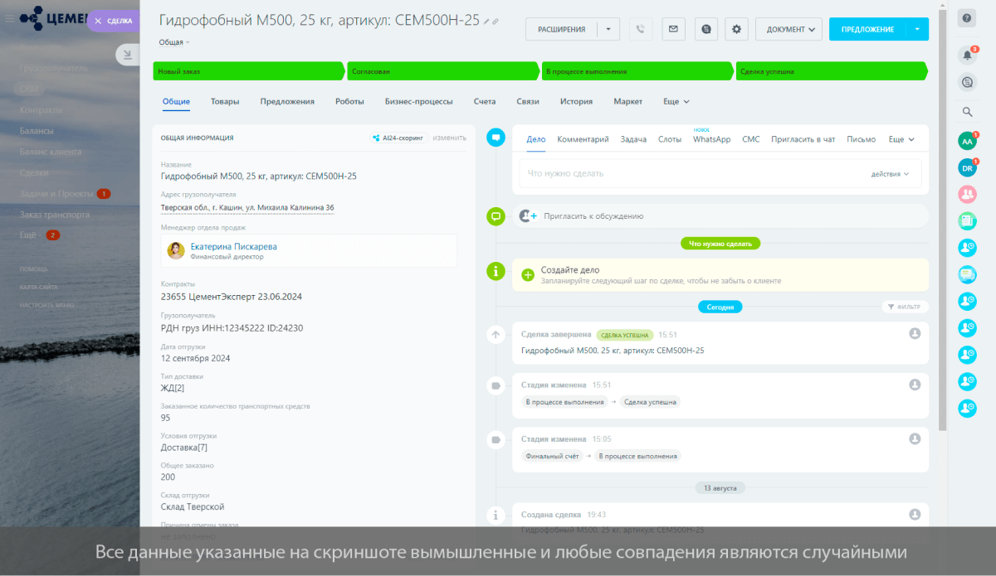996x576 pixels.
Task: Select the WhatsApp tab in timeline editor
Action: click(712, 139)
